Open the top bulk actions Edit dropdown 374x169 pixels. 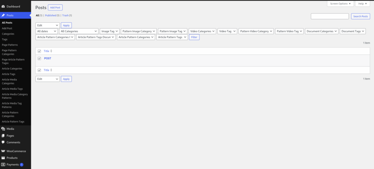click(x=47, y=25)
